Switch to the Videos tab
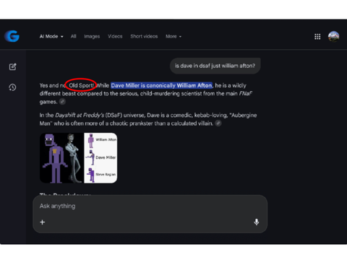347x260 pixels. point(115,36)
